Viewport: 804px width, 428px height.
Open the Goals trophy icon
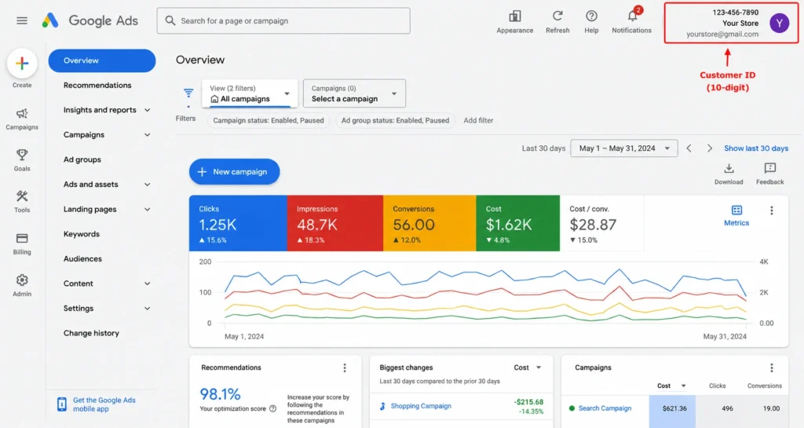(22, 155)
